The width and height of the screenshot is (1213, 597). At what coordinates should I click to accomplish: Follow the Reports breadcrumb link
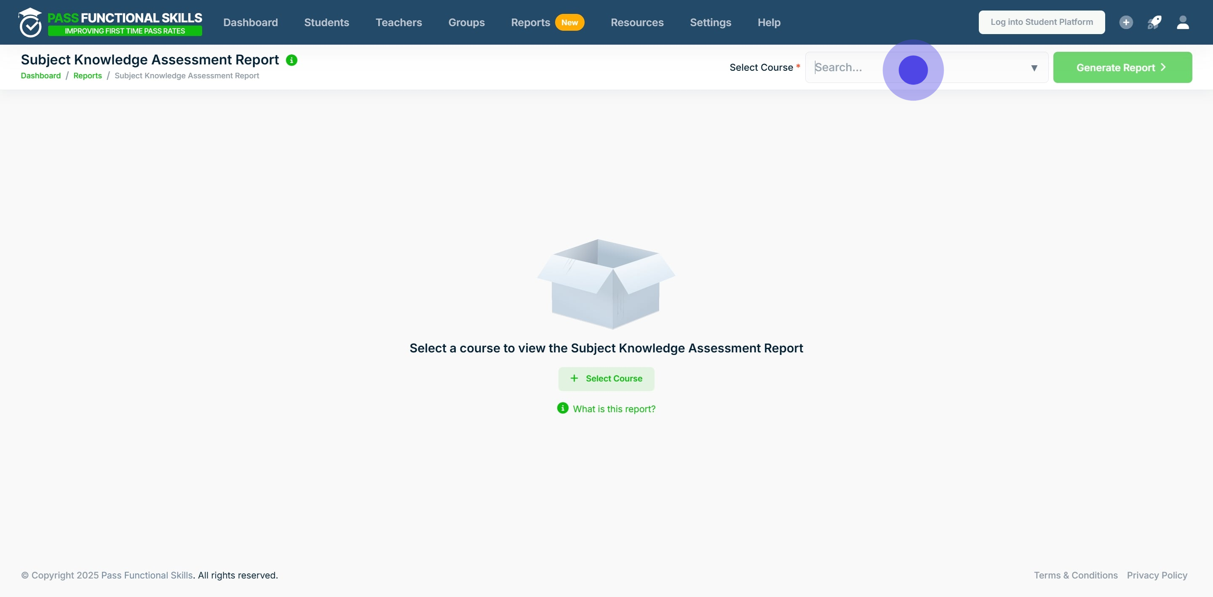click(x=88, y=75)
